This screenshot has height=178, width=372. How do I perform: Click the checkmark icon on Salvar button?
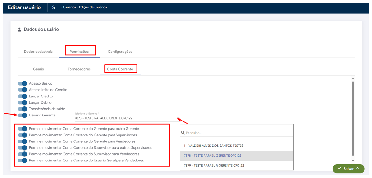coord(339,168)
